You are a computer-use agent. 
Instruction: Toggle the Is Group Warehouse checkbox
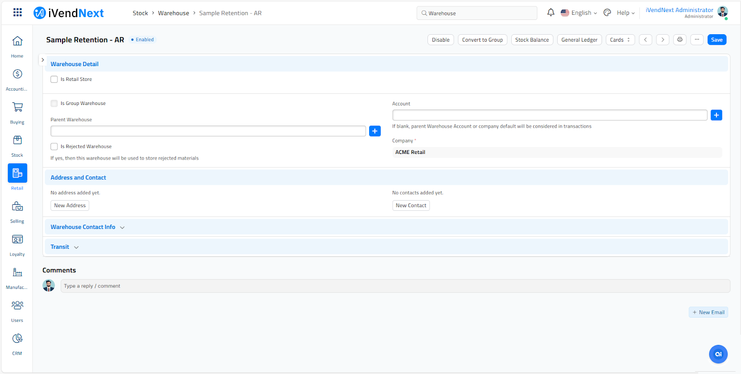54,104
